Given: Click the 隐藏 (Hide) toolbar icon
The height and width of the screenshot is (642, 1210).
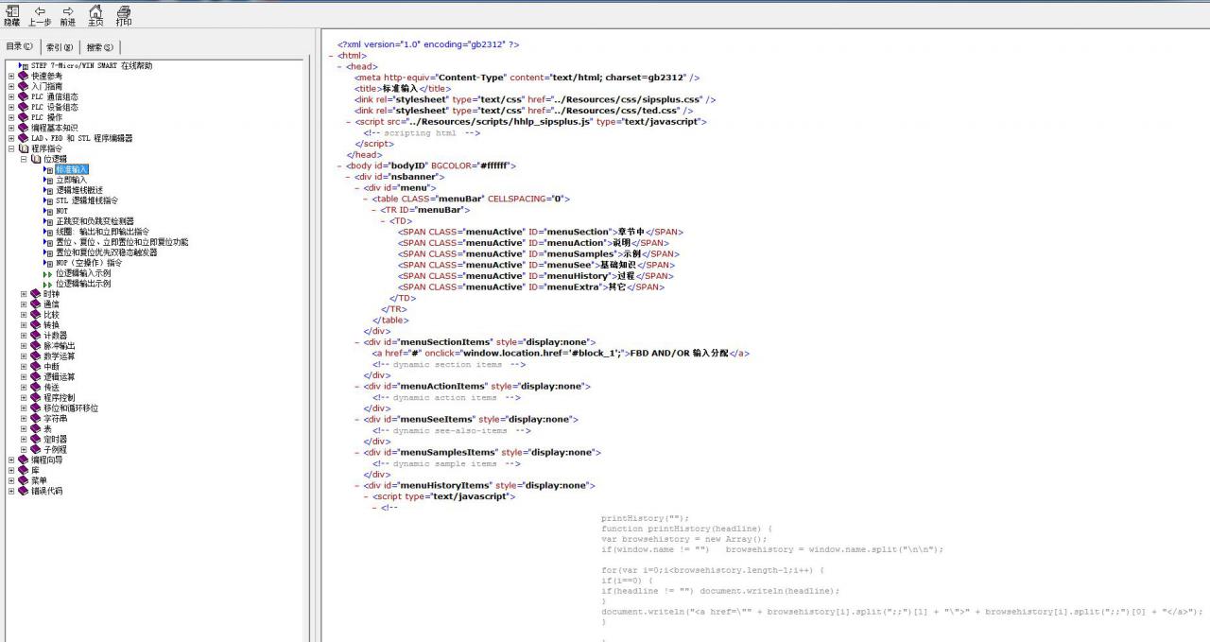Looking at the screenshot, I should pos(11,12).
